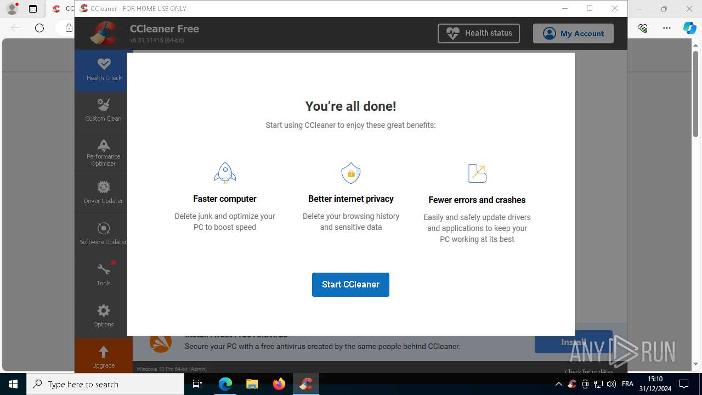This screenshot has height=395, width=702.
Task: Click the Avast logo in banner
Action: tap(161, 343)
